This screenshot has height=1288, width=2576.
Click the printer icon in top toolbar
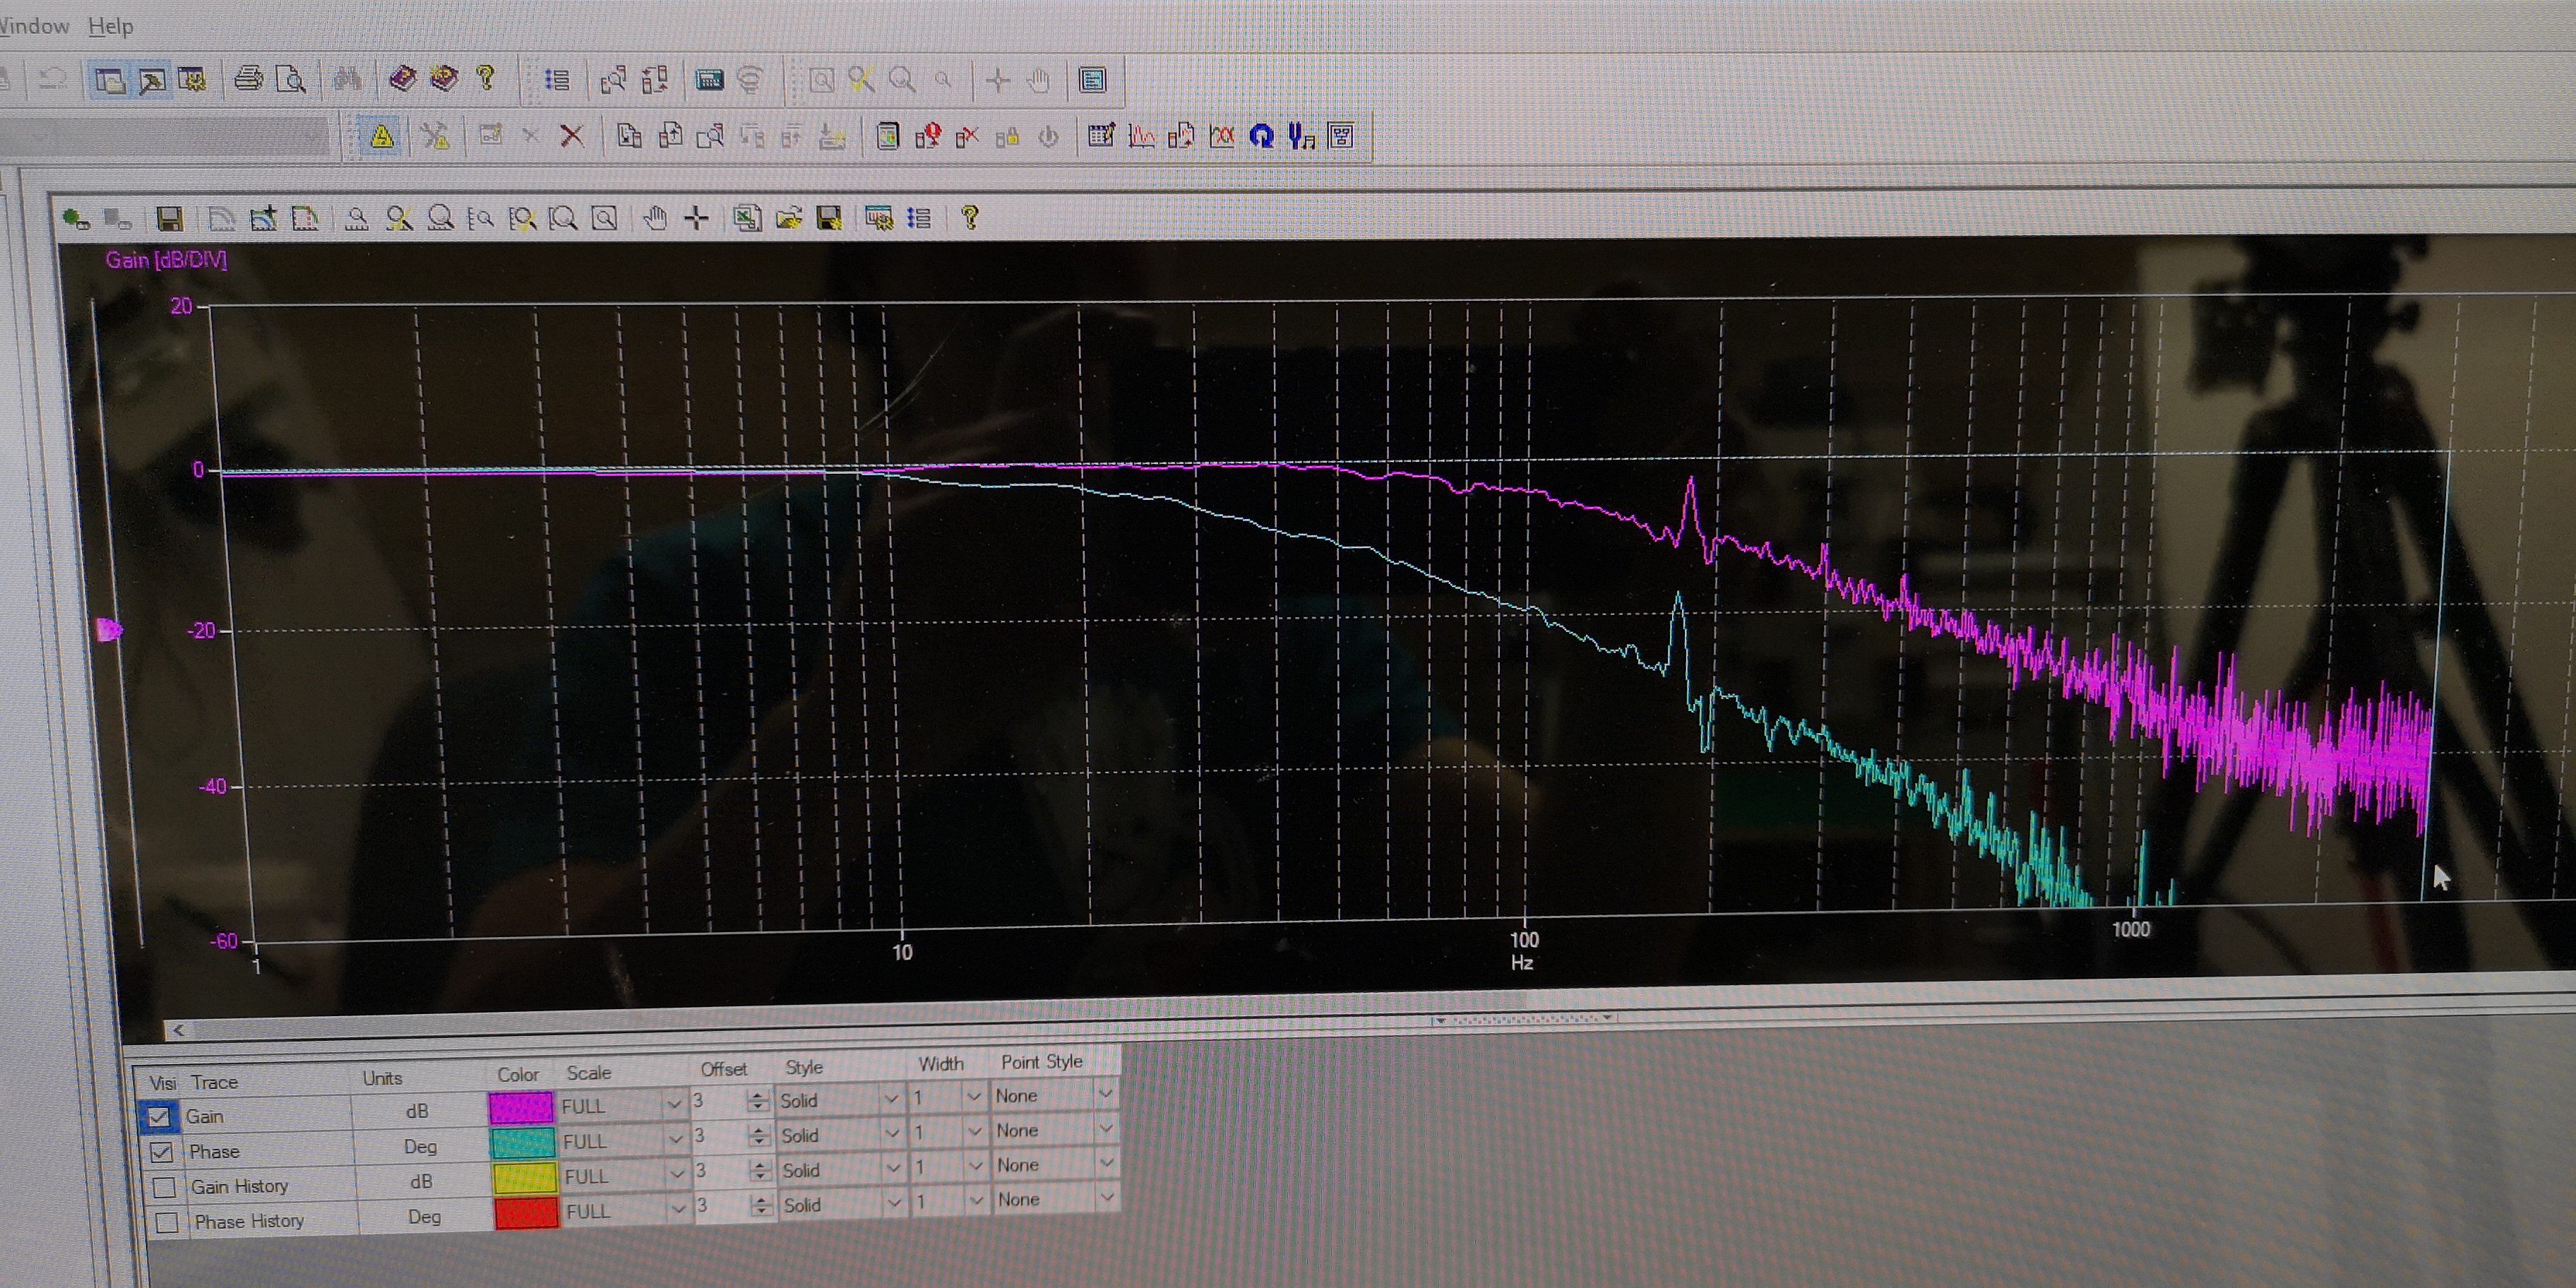(248, 79)
